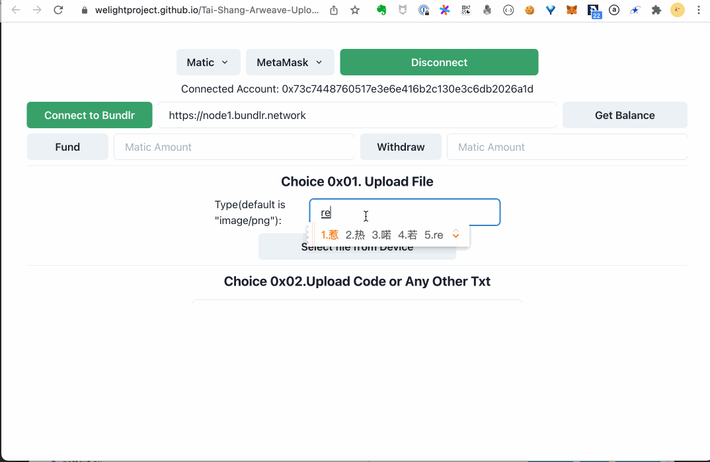
Task: Click the extension icon showing the 22 badge
Action: coord(593,10)
